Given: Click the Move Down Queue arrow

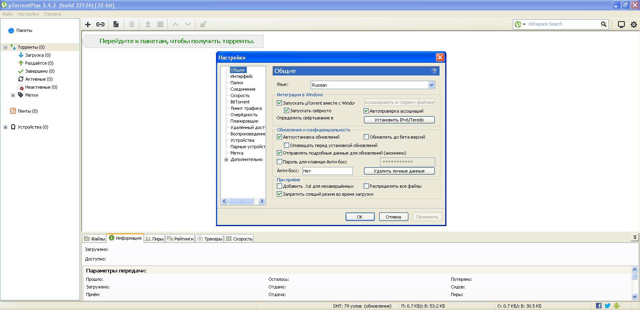Looking at the screenshot, I should (188, 24).
